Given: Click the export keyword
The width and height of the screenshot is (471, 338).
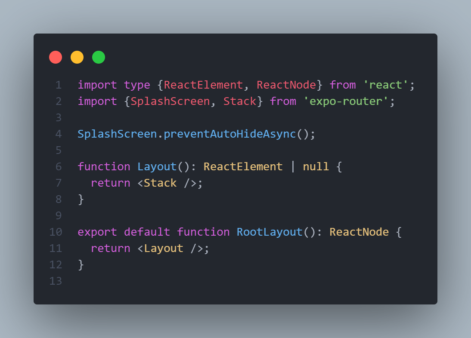Looking at the screenshot, I should [97, 232].
